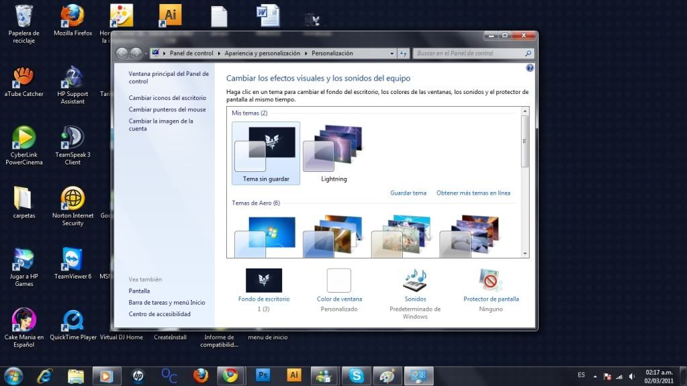Screen dimensions: 687x386
Task: Click the Forward navigation button
Action: click(136, 54)
